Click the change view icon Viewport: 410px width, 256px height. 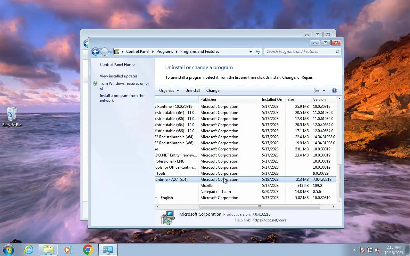click(x=316, y=91)
